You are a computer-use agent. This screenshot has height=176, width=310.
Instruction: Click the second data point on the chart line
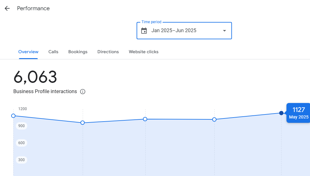83,123
